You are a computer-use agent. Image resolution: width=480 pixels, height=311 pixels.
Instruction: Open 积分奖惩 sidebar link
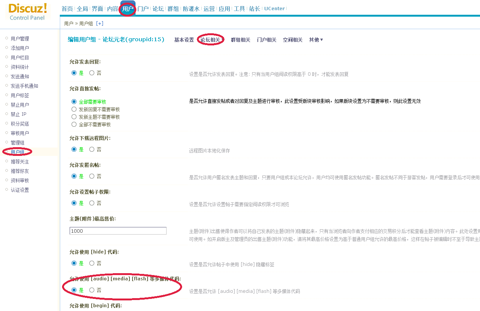pos(20,124)
